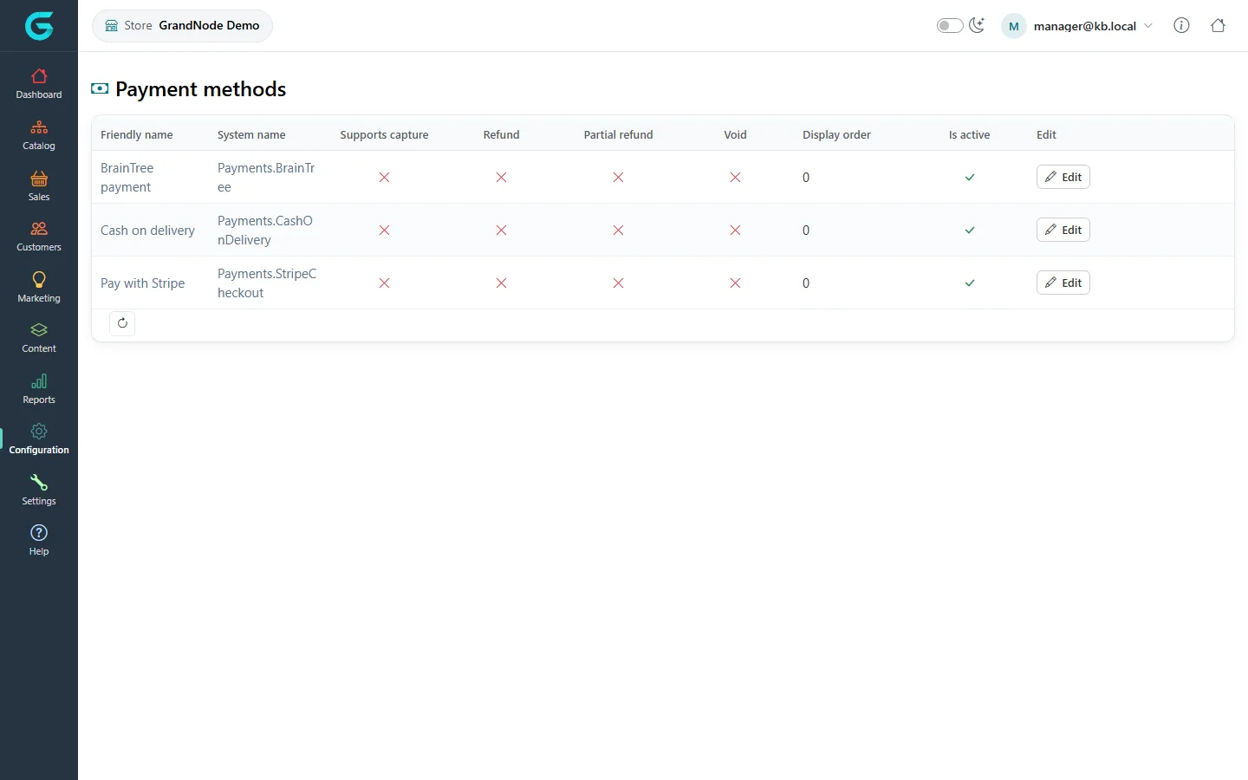
Task: Open the Configuration menu
Action: coord(39,439)
